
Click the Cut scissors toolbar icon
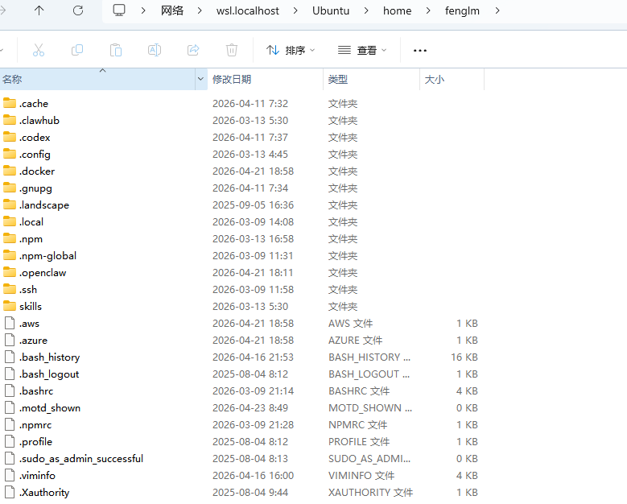click(x=39, y=51)
